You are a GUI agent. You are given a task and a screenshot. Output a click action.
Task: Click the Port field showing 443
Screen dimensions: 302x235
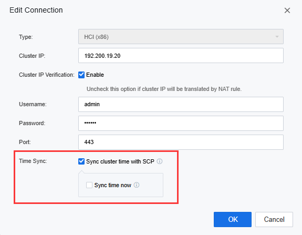pos(181,142)
